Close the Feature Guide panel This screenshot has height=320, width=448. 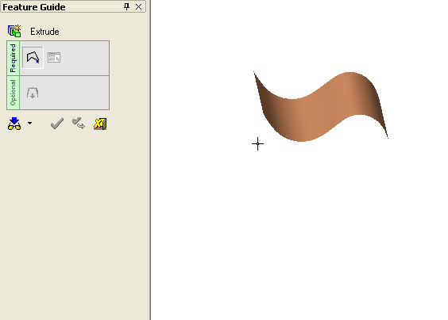[138, 6]
